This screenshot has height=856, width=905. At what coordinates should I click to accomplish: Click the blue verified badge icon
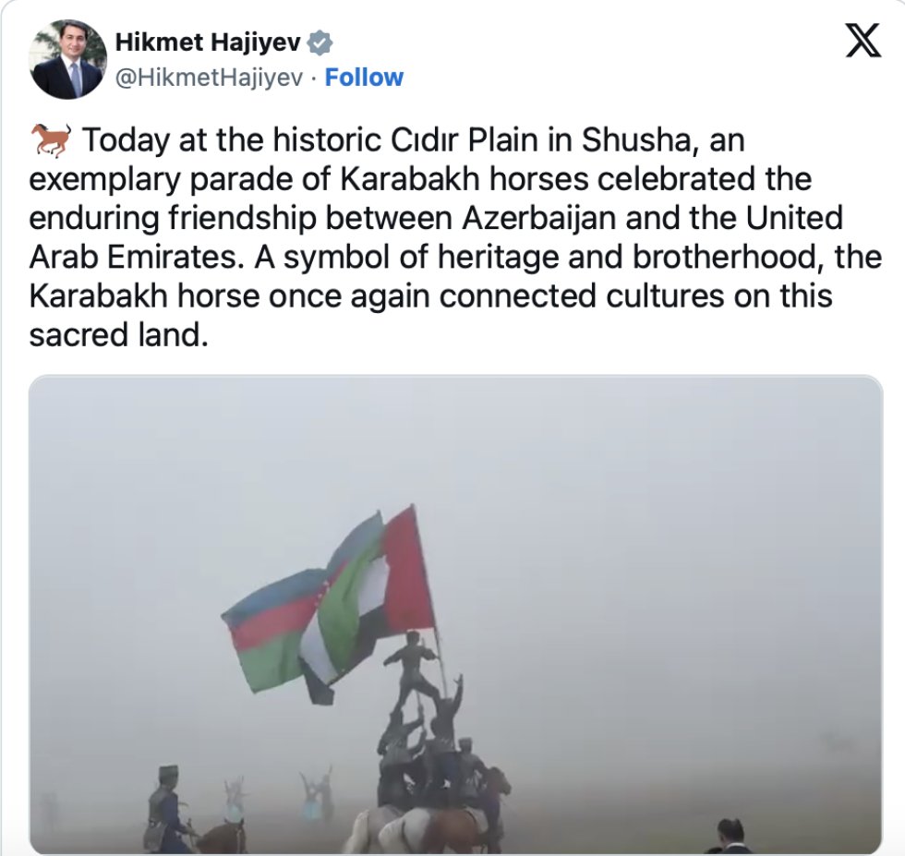point(319,43)
